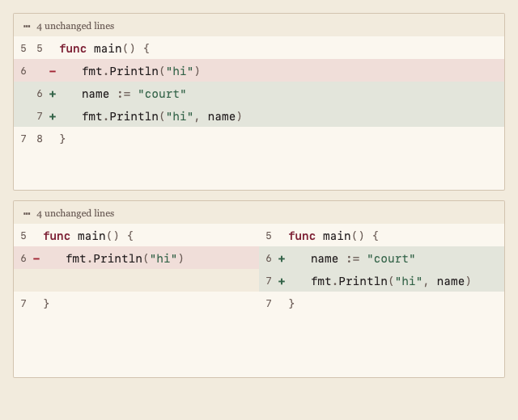518x420 pixels.
Task: Click plus marker beside right pane fmt.Println("hi", name)
Action: (x=282, y=281)
